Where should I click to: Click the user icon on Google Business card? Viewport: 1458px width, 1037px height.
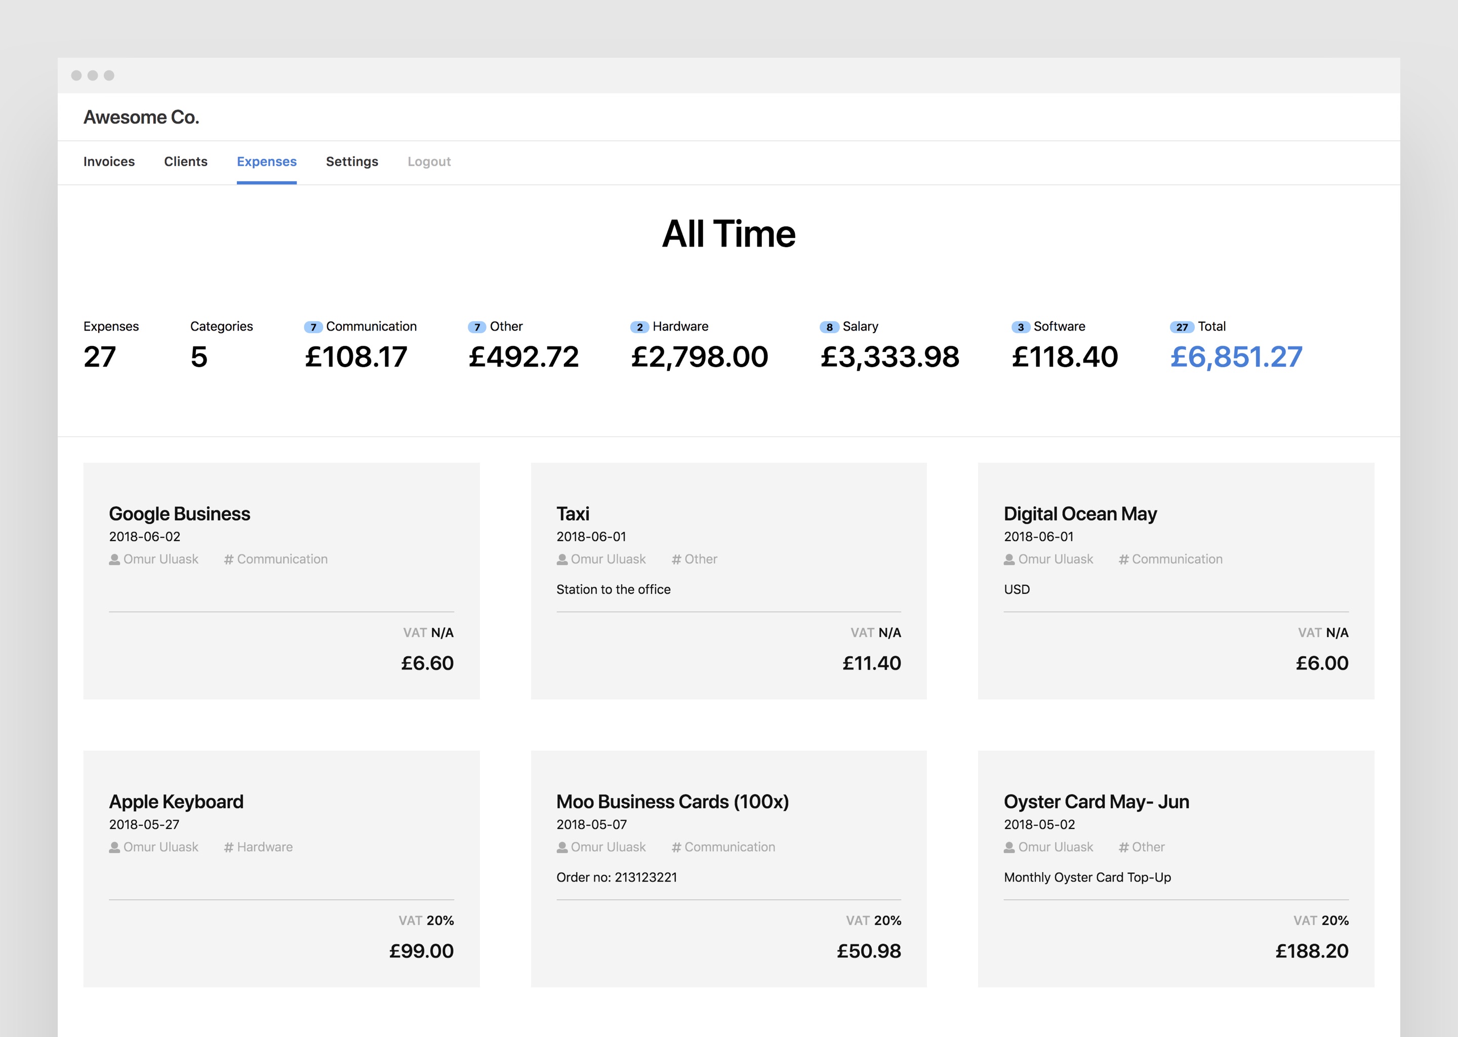(114, 560)
